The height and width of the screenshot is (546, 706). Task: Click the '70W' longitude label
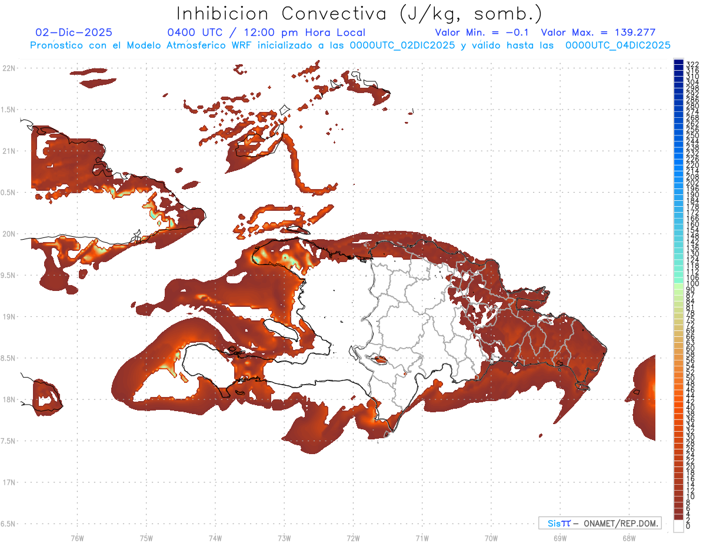491,538
